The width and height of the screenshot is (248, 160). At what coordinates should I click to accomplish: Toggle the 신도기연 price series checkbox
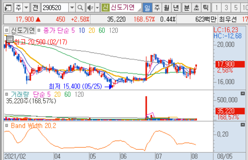click(6, 30)
